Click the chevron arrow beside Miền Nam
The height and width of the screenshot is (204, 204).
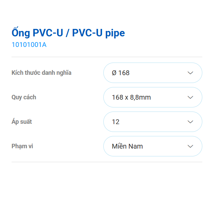click(190, 146)
